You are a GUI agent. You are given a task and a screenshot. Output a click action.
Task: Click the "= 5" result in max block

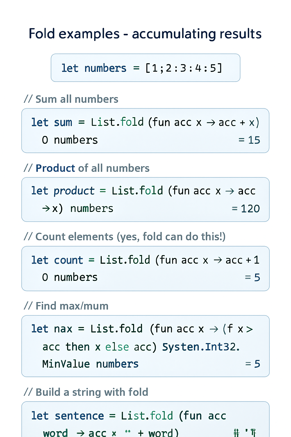click(x=253, y=364)
